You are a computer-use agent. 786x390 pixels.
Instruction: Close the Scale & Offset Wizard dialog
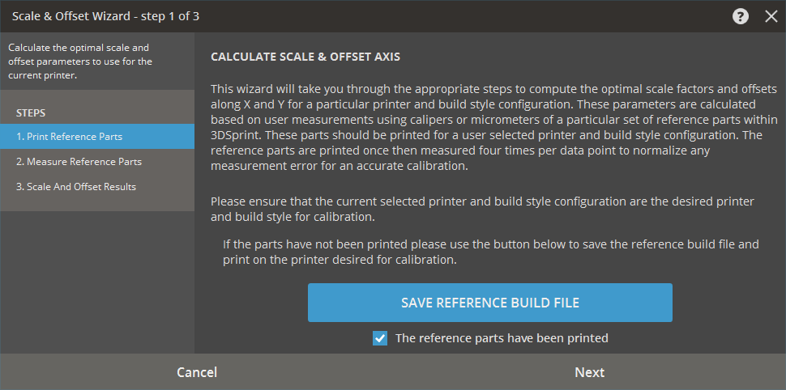tap(771, 16)
